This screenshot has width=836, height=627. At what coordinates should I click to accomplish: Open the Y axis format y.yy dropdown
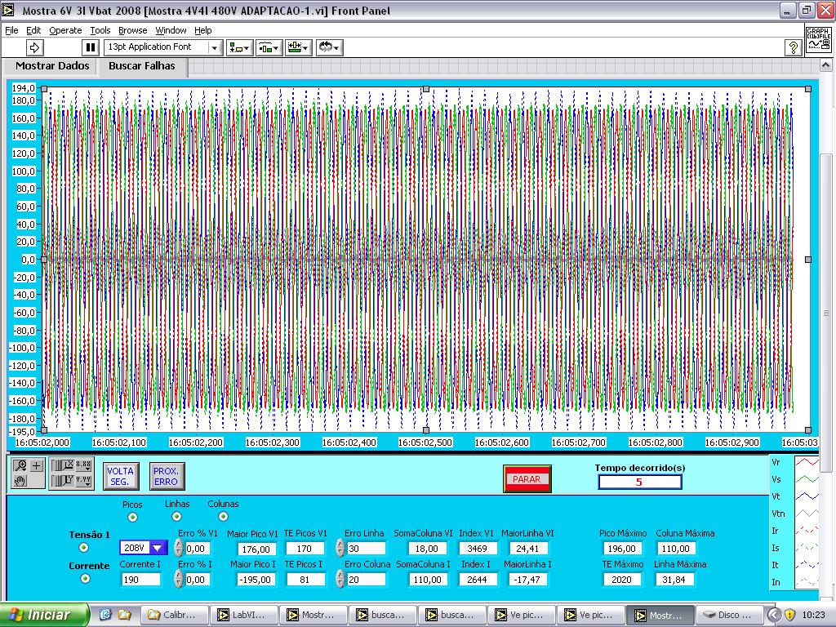[x=84, y=481]
